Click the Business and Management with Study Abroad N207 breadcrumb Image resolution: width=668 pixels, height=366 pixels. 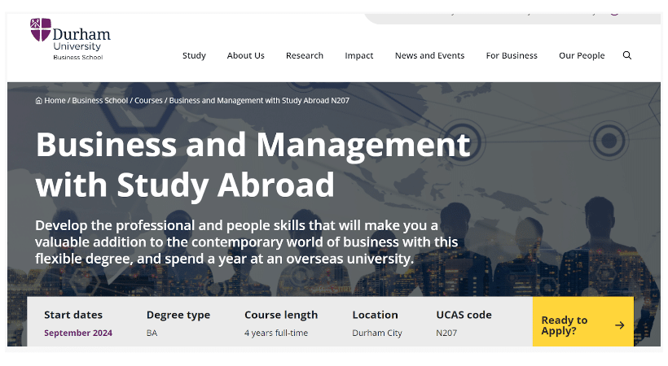259,100
